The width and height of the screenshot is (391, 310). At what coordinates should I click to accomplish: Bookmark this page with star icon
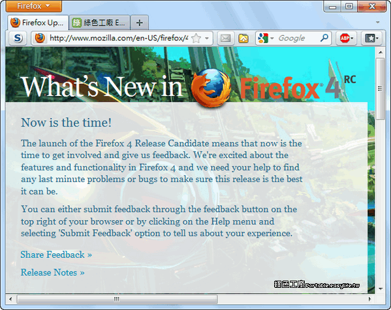[x=196, y=38]
